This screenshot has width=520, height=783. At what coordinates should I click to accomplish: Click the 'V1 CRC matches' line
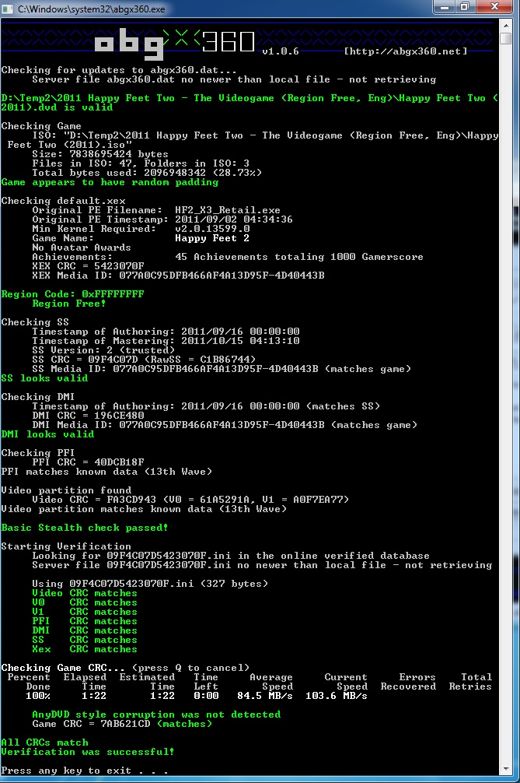[84, 612]
